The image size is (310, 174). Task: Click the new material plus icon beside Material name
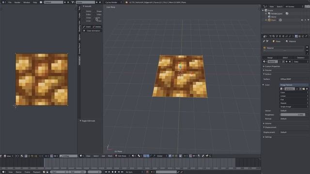pos(286,61)
